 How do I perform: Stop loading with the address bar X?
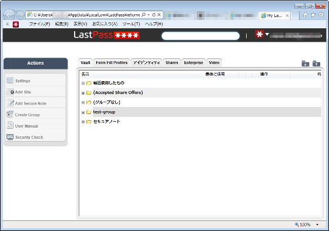coord(159,15)
